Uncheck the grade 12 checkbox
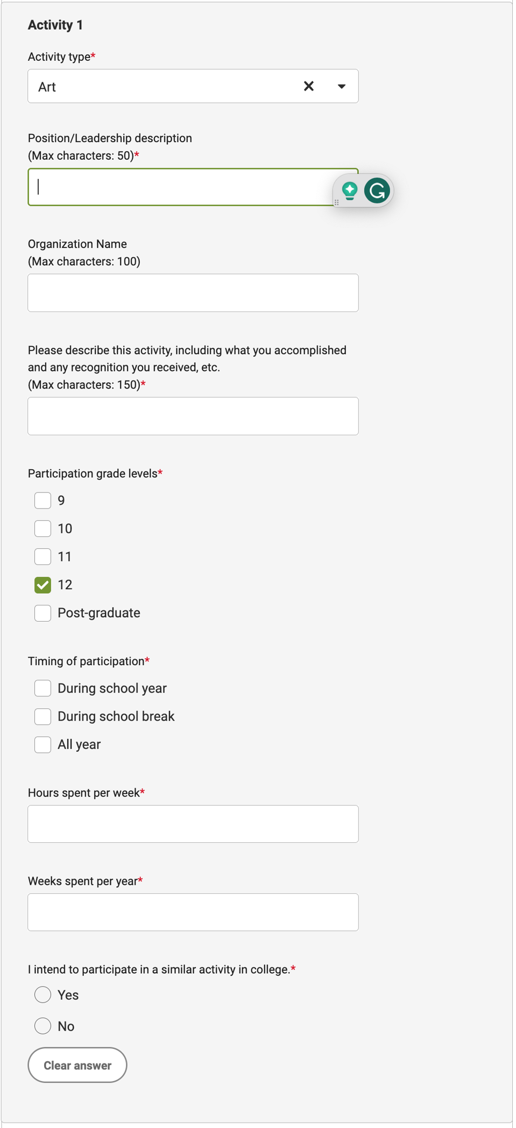Image resolution: width=516 pixels, height=1128 pixels. (43, 585)
